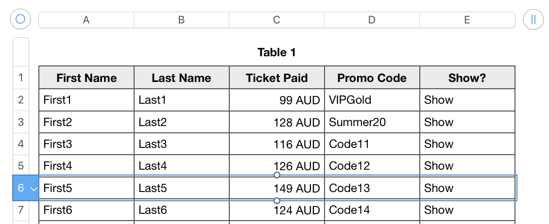Select column E header
Image resolution: width=549 pixels, height=224 pixels.
[467, 20]
